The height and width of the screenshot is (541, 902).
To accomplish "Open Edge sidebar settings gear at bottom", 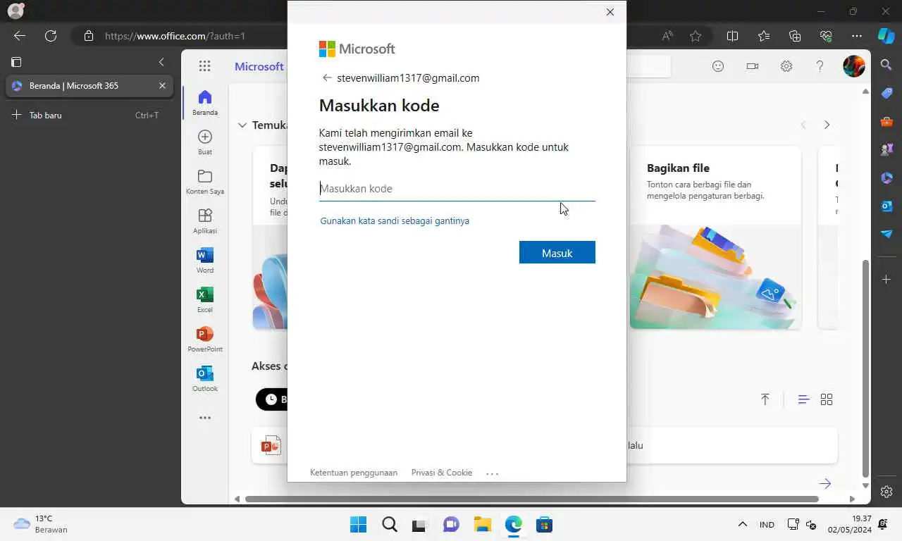I will coord(886,492).
